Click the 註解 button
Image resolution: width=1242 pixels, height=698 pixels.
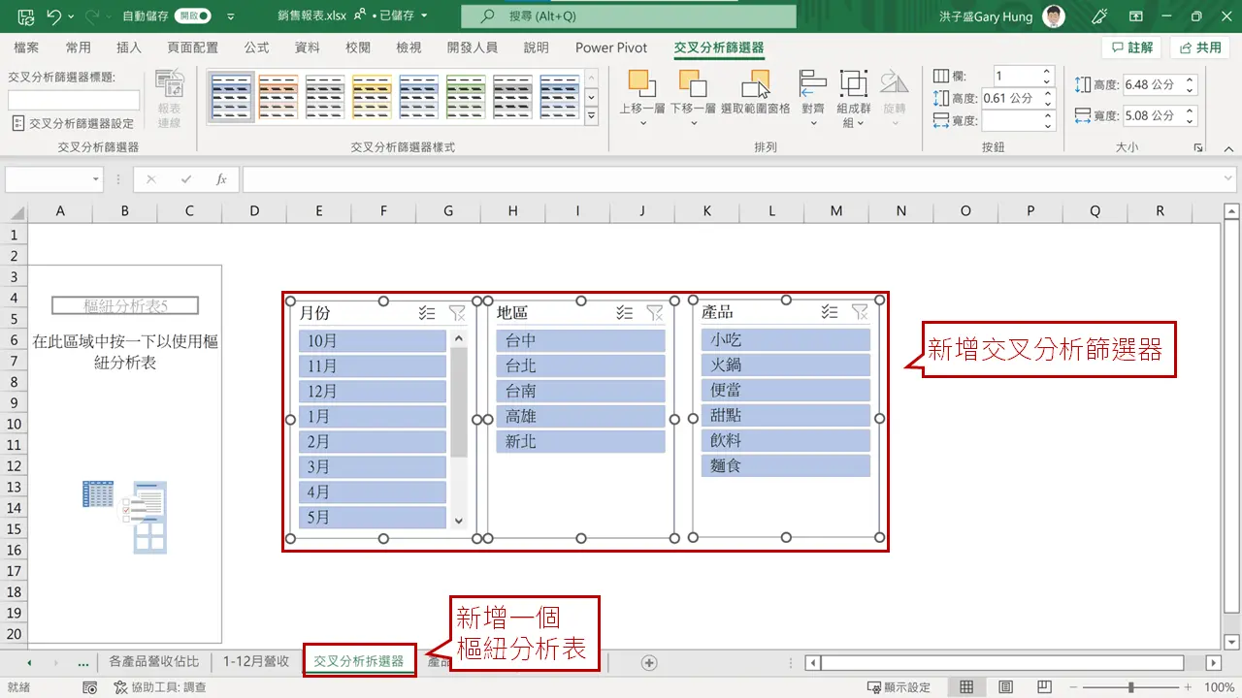click(x=1131, y=48)
